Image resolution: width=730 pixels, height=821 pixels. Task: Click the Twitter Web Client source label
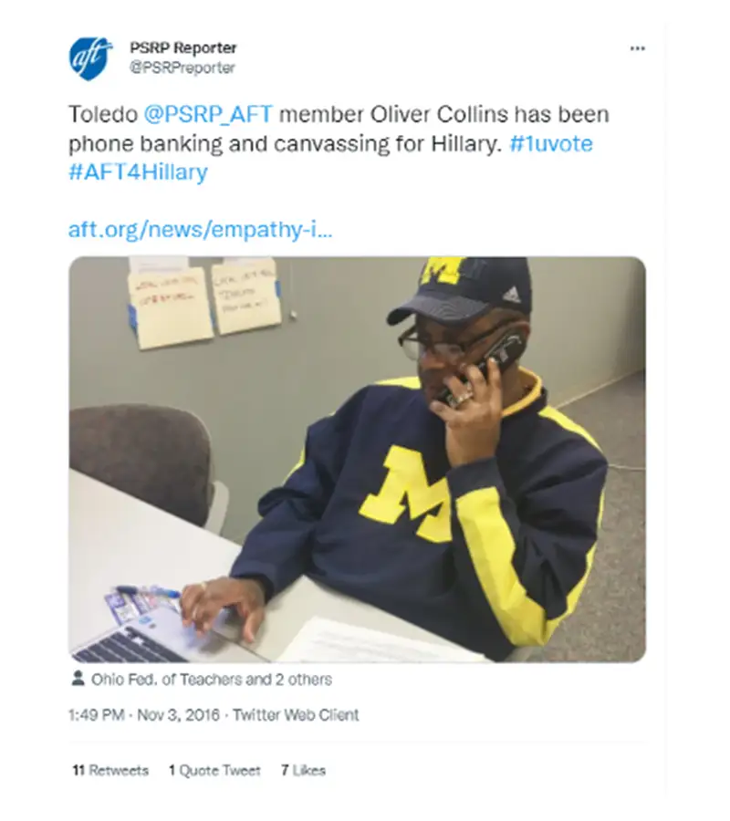[296, 715]
